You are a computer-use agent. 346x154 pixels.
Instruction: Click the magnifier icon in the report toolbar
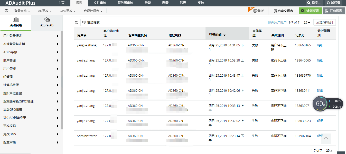click(6, 11)
